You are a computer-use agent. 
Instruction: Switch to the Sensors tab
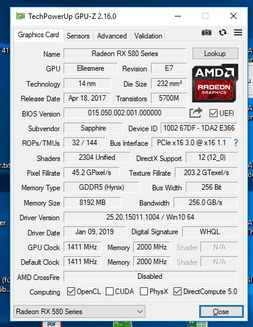[x=78, y=36]
